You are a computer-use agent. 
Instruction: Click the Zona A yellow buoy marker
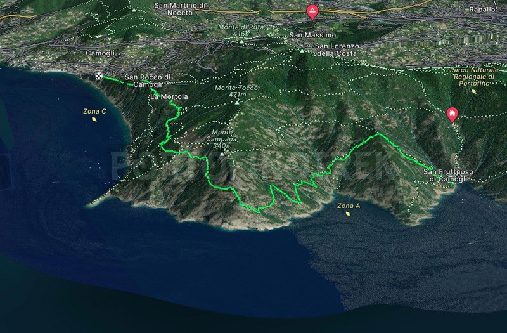click(348, 214)
